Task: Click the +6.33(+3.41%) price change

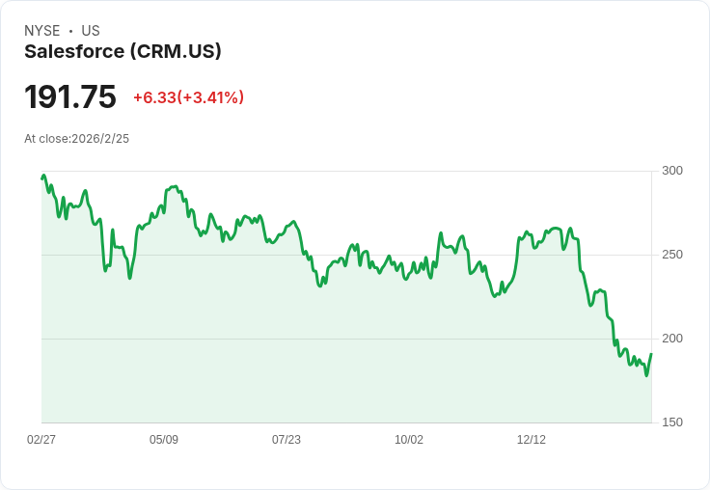Action: (188, 97)
